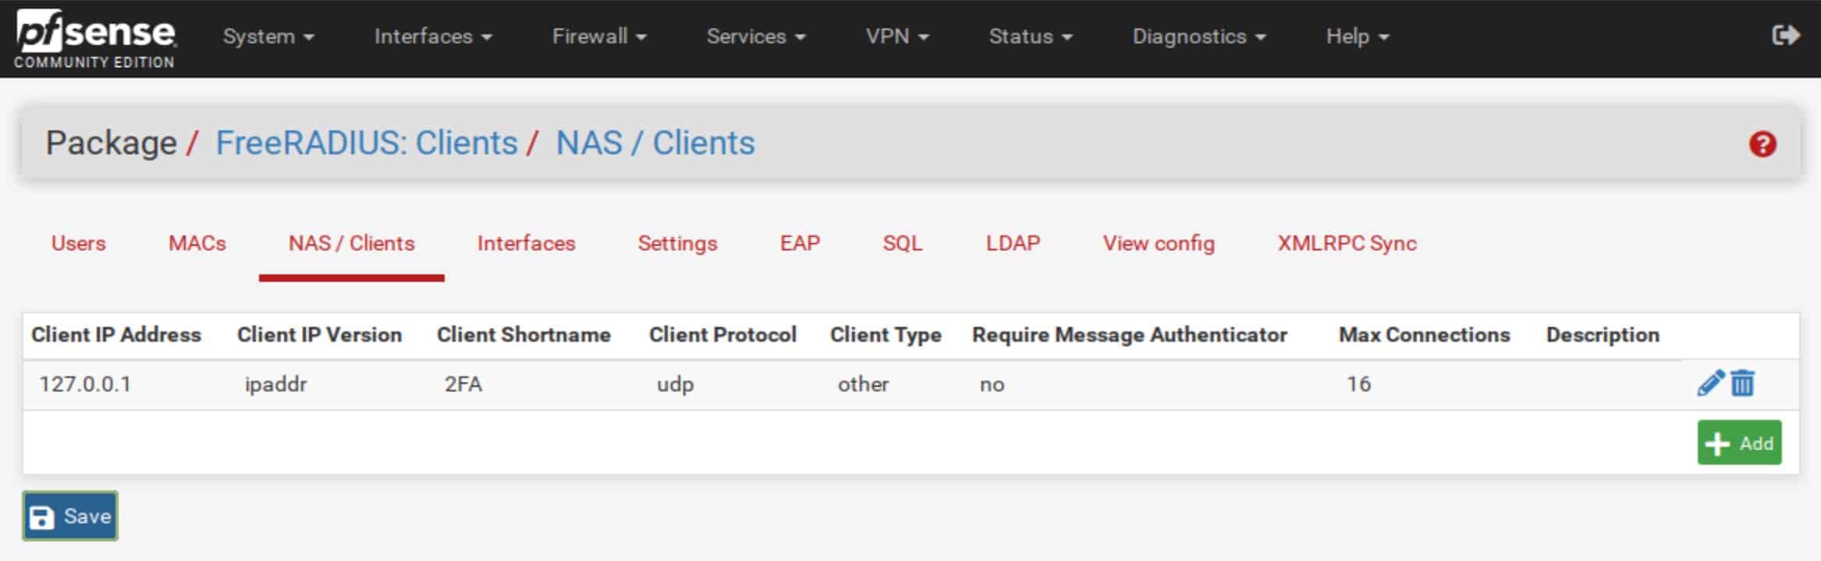Click the max connections value 16
The image size is (1821, 561).
point(1358,384)
